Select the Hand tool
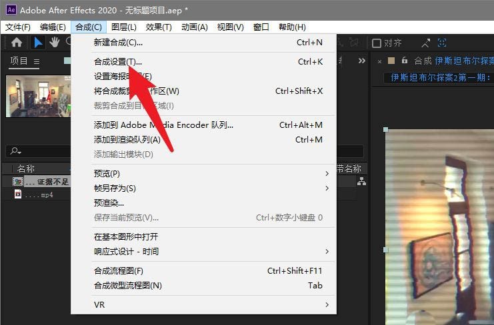This screenshot has height=325, width=494. [55, 43]
